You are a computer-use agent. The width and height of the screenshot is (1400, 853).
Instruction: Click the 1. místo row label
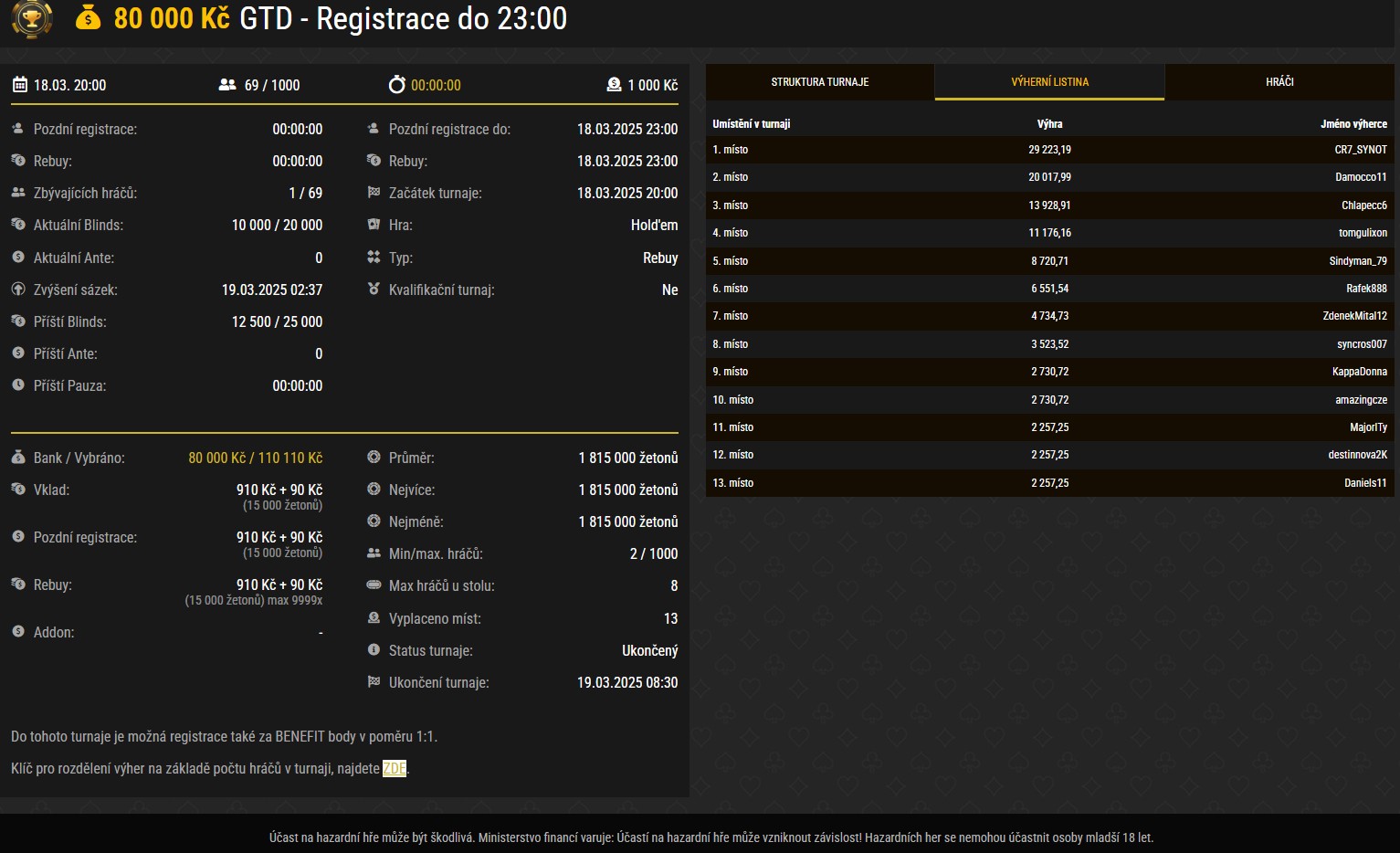[x=730, y=150]
